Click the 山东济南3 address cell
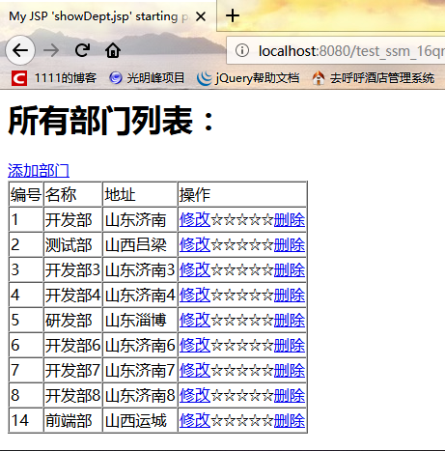This screenshot has height=451, width=445. (140, 270)
